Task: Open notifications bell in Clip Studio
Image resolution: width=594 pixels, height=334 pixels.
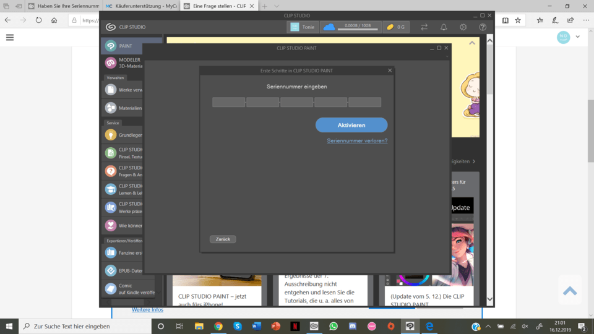Action: point(444,27)
